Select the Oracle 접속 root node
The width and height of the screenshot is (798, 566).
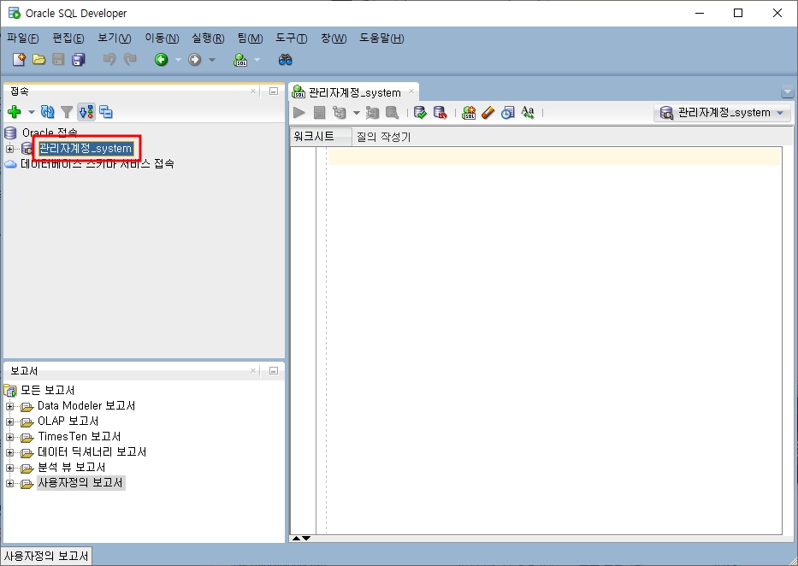50,133
